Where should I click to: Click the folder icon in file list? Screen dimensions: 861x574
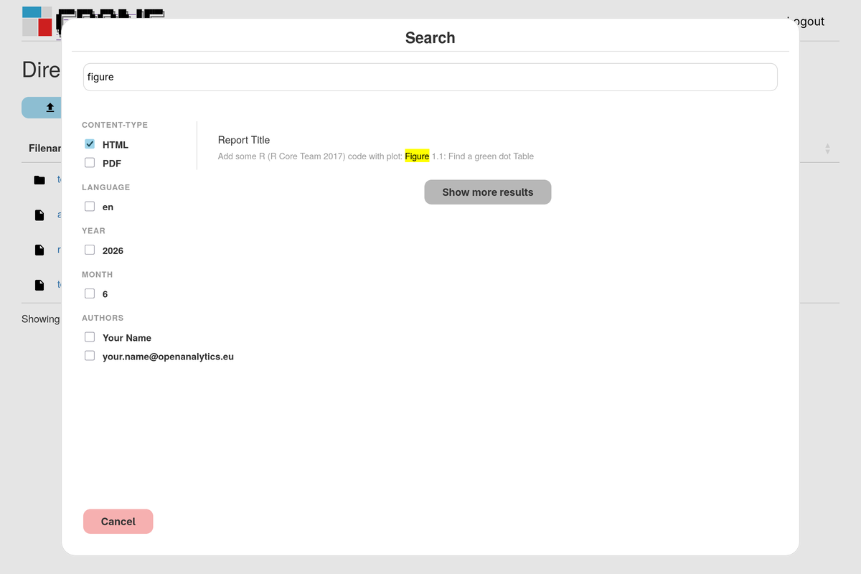tap(39, 180)
